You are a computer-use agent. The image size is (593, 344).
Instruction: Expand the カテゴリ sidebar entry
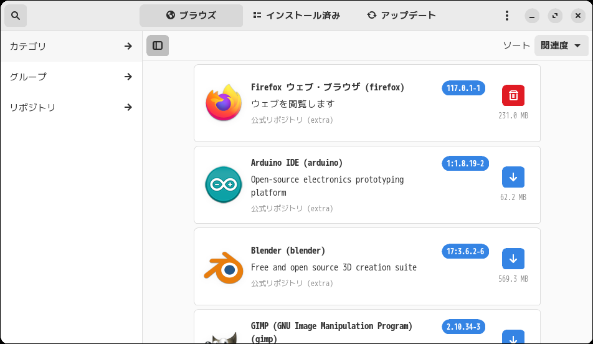pyautogui.click(x=71, y=46)
